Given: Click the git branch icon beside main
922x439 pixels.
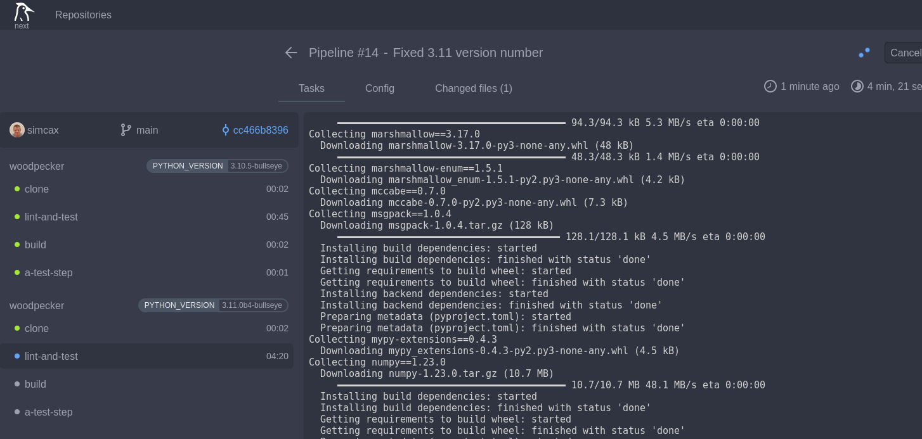Looking at the screenshot, I should coord(126,130).
